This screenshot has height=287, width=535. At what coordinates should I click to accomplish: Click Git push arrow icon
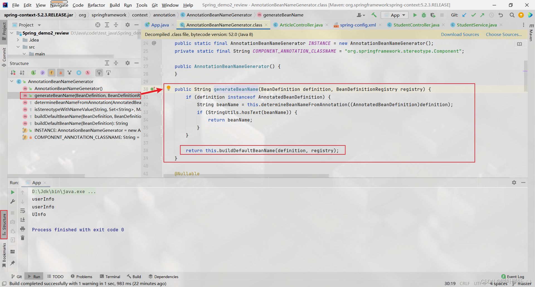(482, 15)
